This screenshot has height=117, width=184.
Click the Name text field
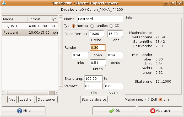pos(100,19)
